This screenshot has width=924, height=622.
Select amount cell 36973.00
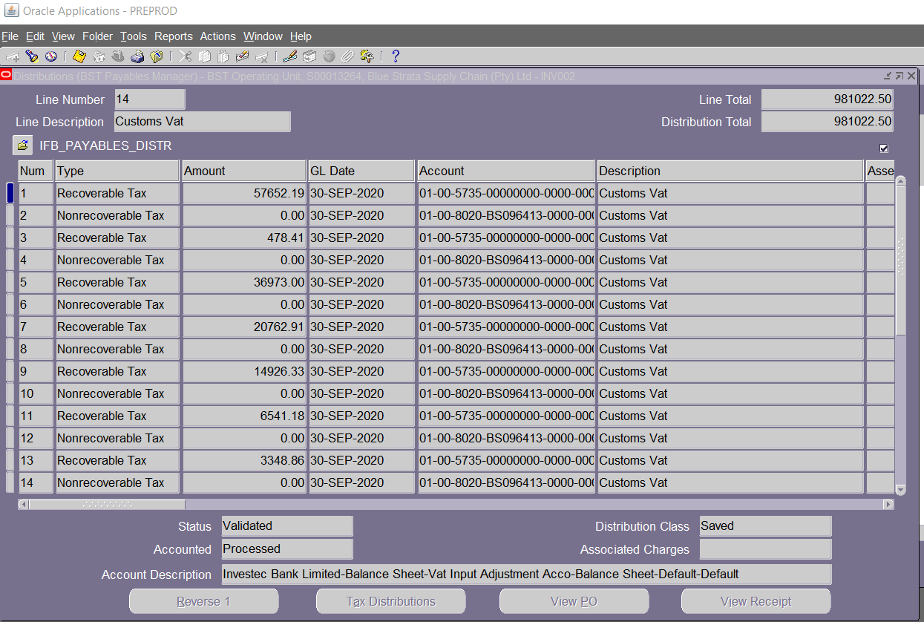click(x=244, y=282)
